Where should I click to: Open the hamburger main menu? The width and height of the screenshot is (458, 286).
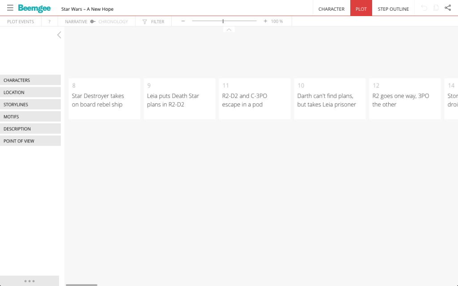tap(10, 8)
